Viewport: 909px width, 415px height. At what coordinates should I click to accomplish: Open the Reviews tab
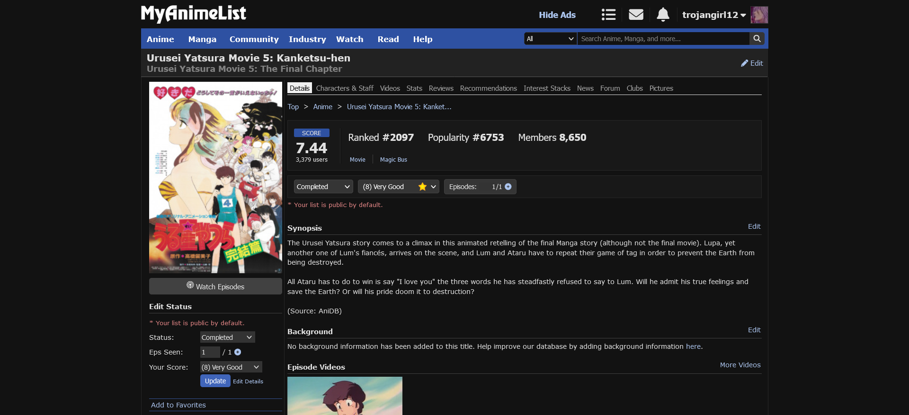point(441,88)
